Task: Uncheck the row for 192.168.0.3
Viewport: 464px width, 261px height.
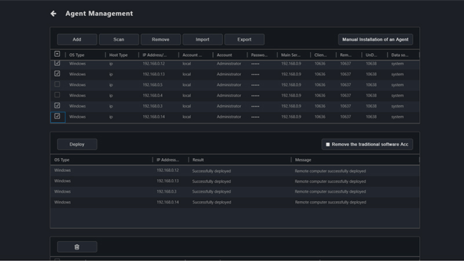Action: point(57,106)
